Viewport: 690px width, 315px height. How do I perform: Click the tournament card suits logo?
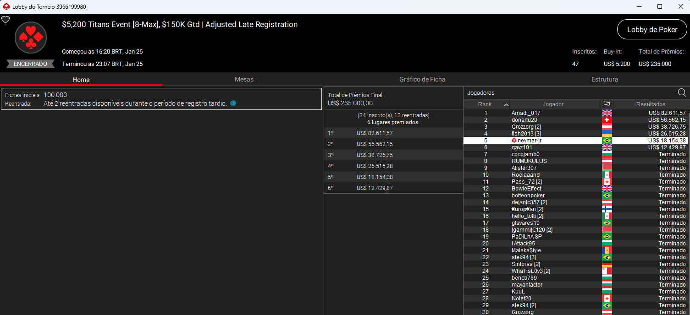31,38
